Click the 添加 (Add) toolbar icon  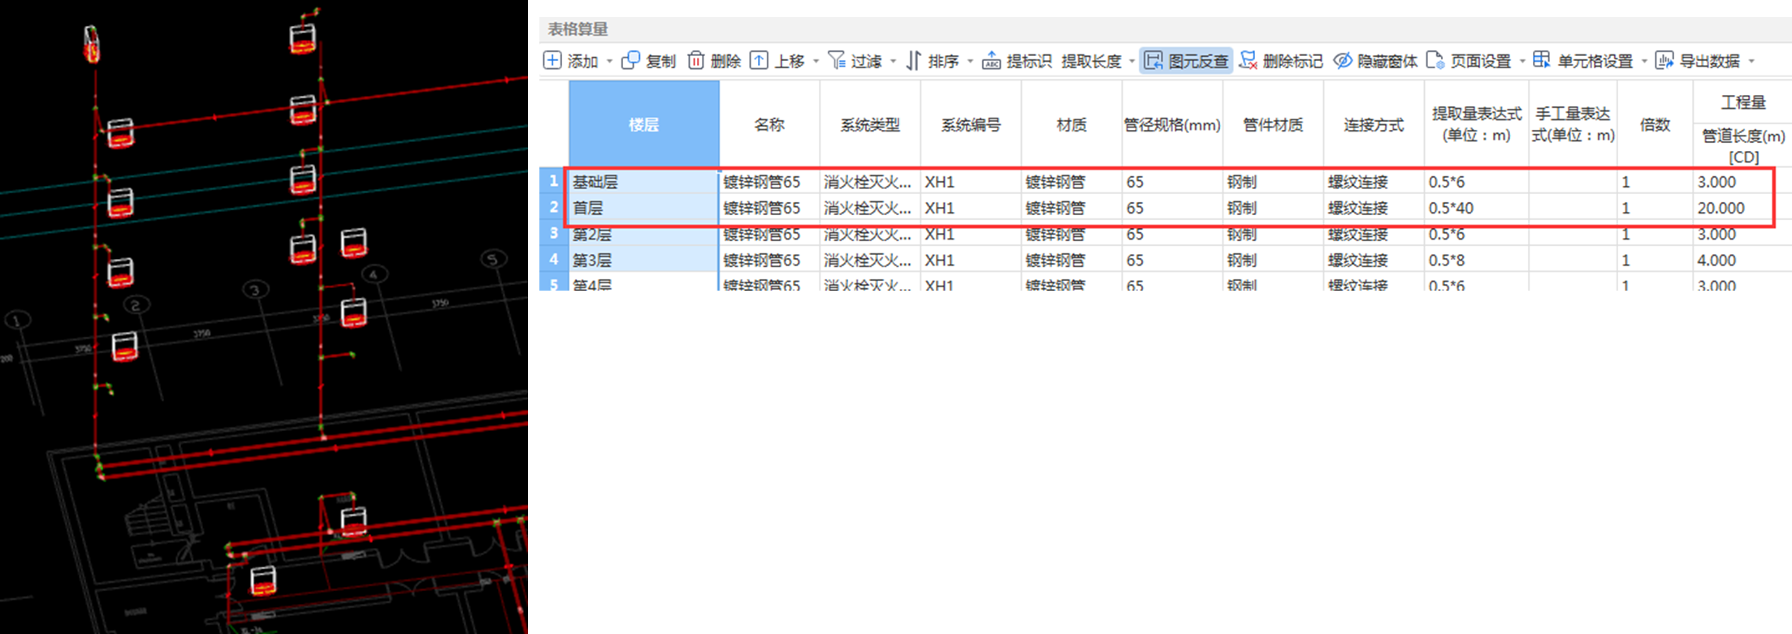point(552,61)
